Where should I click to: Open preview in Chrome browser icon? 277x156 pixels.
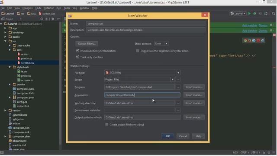click(245, 40)
